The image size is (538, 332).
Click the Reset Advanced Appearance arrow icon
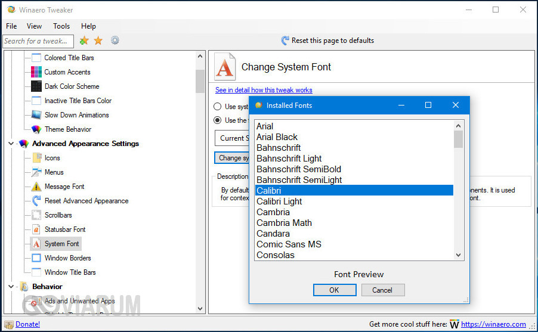(36, 201)
